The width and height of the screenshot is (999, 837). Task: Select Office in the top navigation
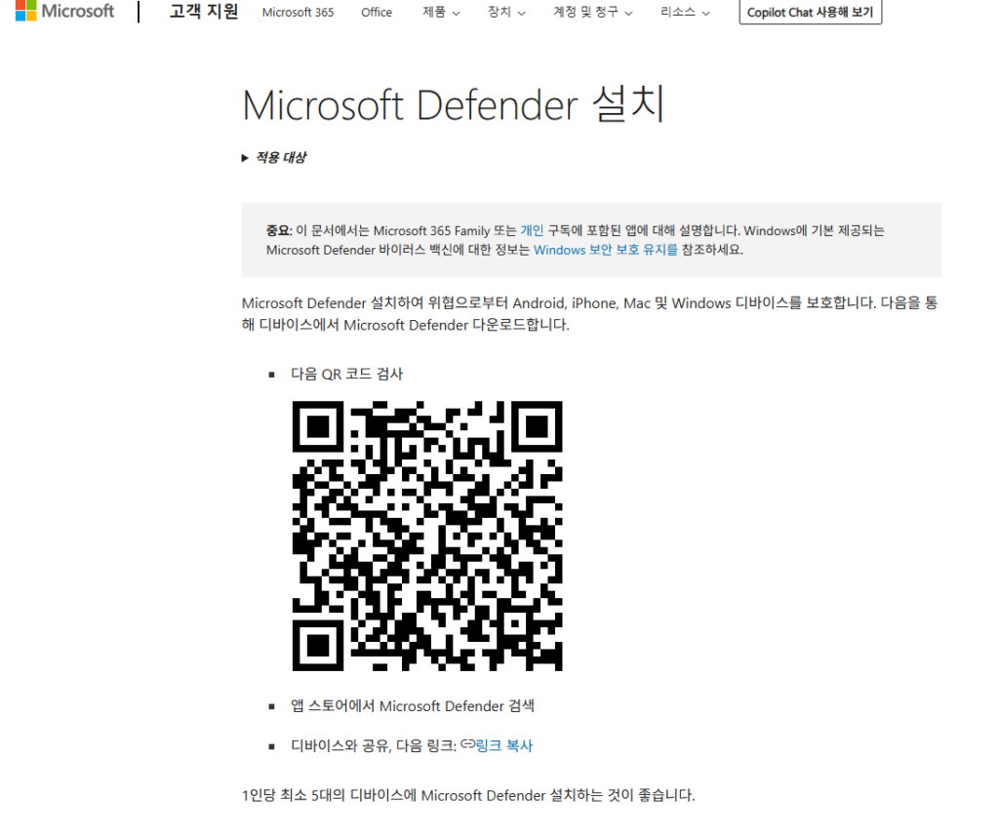377,13
